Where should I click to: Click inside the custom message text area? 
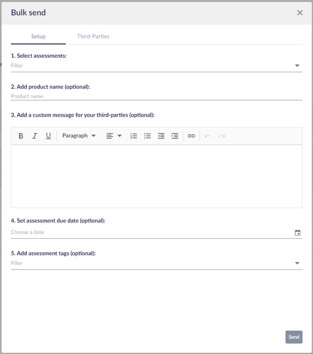click(x=156, y=176)
